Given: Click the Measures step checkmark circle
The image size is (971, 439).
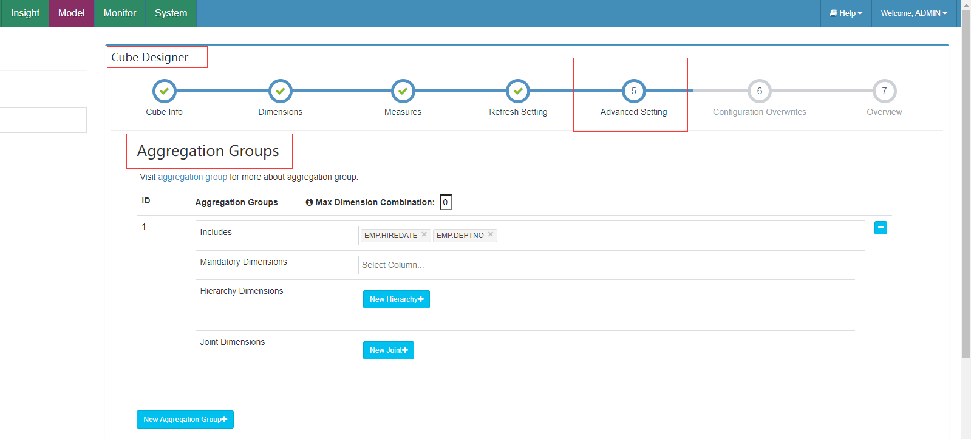Looking at the screenshot, I should [x=403, y=91].
